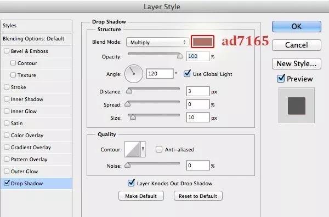Enable the Bevel & Emboss checkbox
The image size is (329, 217).
7,51
